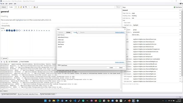Select Scratch theme in list
Screen dimensions: 183x103
pos(60,47)
